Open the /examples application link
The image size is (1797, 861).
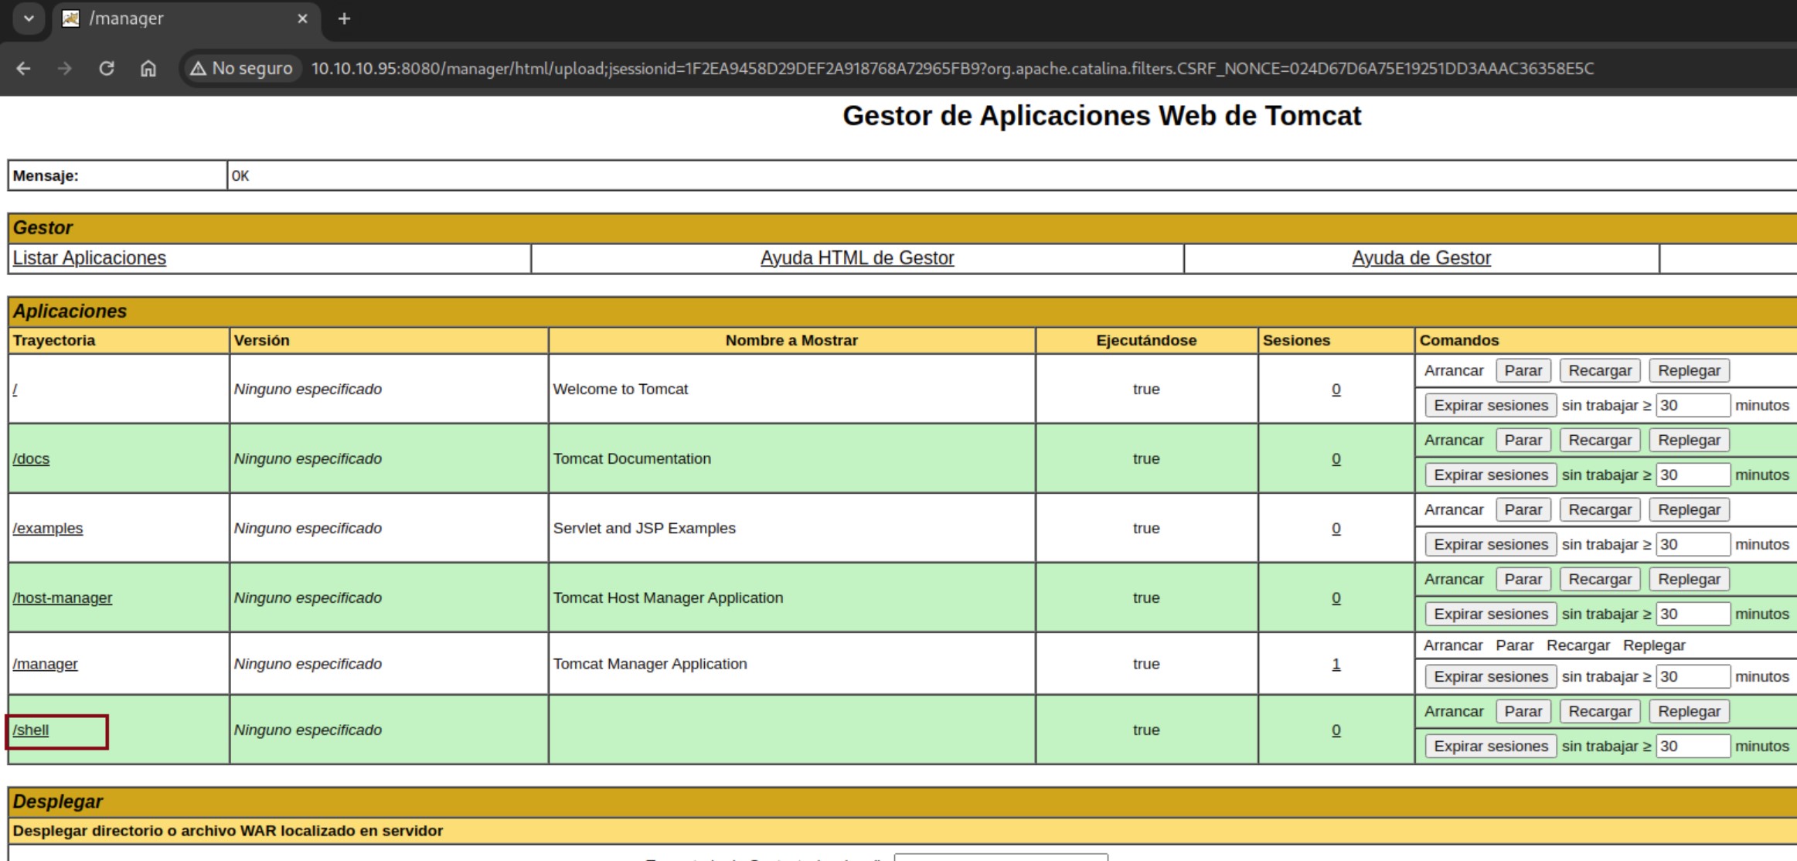(48, 529)
